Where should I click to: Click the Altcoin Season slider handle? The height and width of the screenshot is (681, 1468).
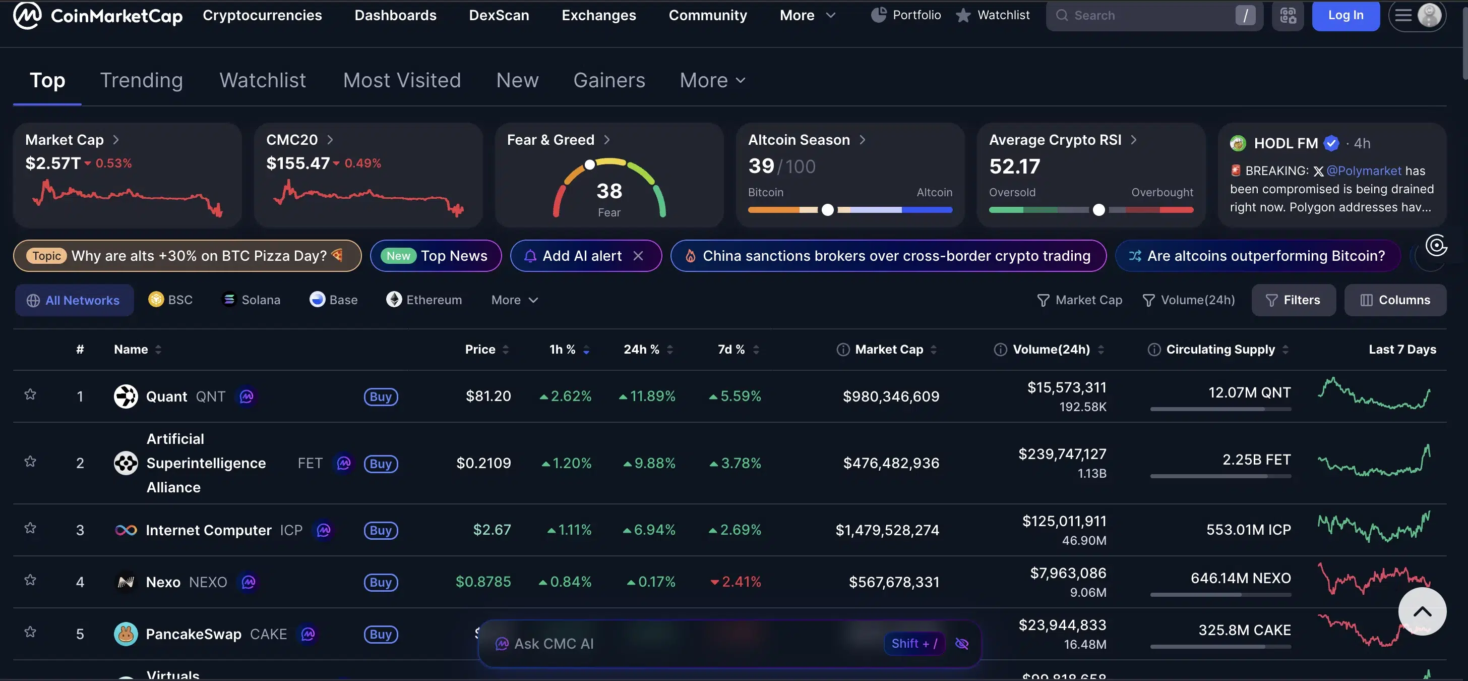pos(827,210)
